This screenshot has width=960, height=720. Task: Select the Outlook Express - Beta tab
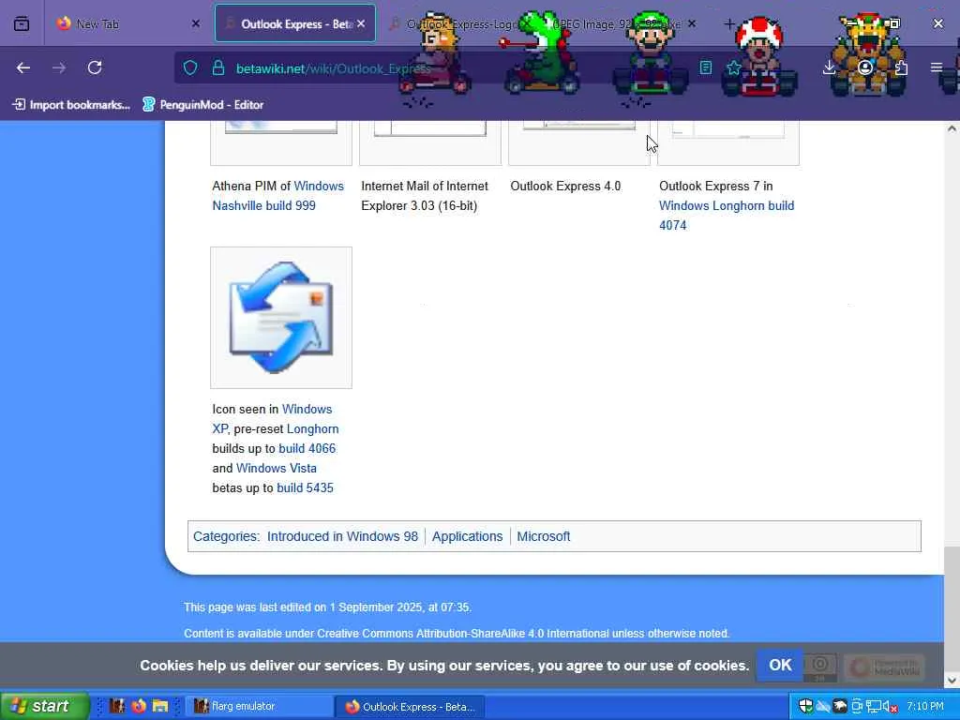tap(295, 23)
